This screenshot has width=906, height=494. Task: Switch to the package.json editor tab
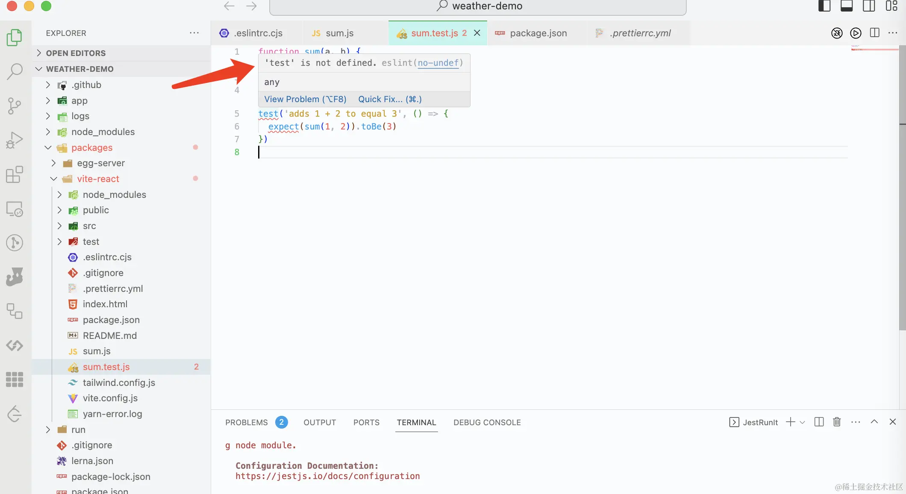538,33
